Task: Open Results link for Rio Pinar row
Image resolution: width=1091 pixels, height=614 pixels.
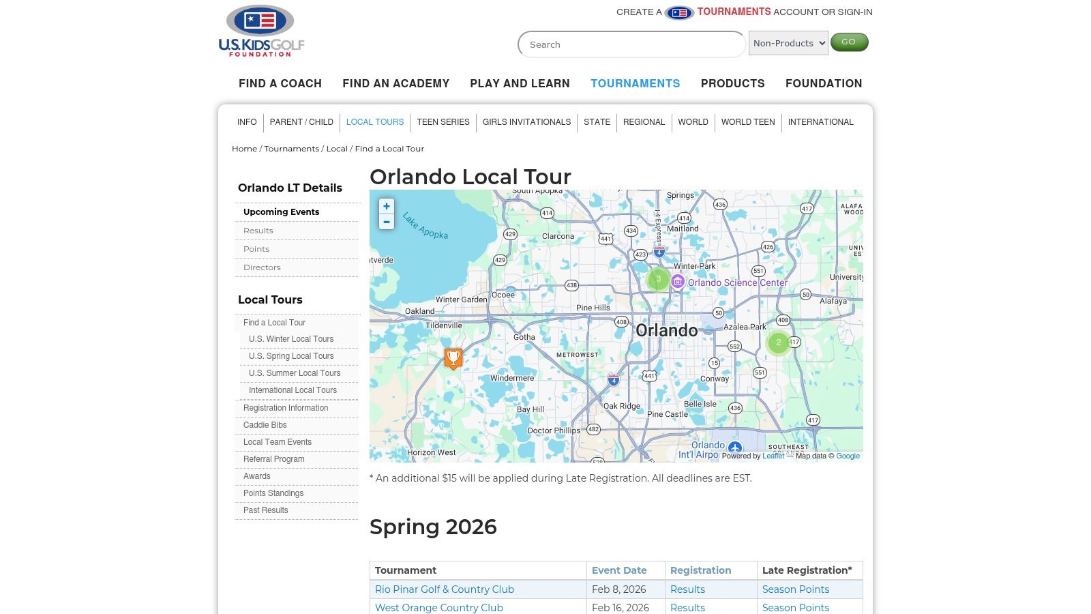Action: click(687, 589)
